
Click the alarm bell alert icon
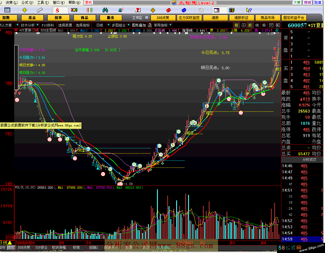click(121, 10)
